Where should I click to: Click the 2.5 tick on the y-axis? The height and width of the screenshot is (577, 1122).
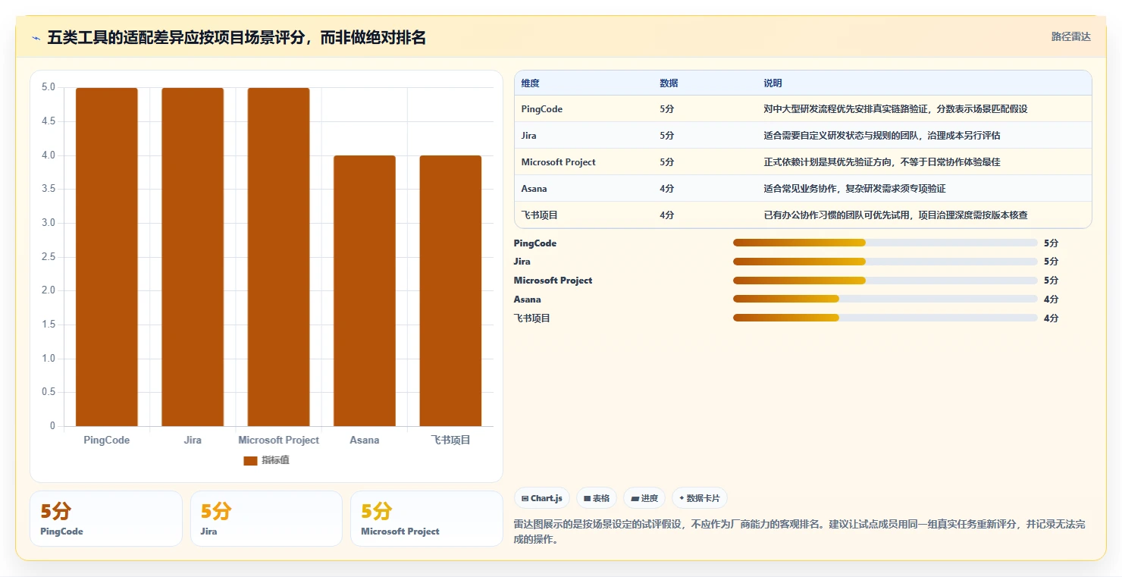(49, 257)
